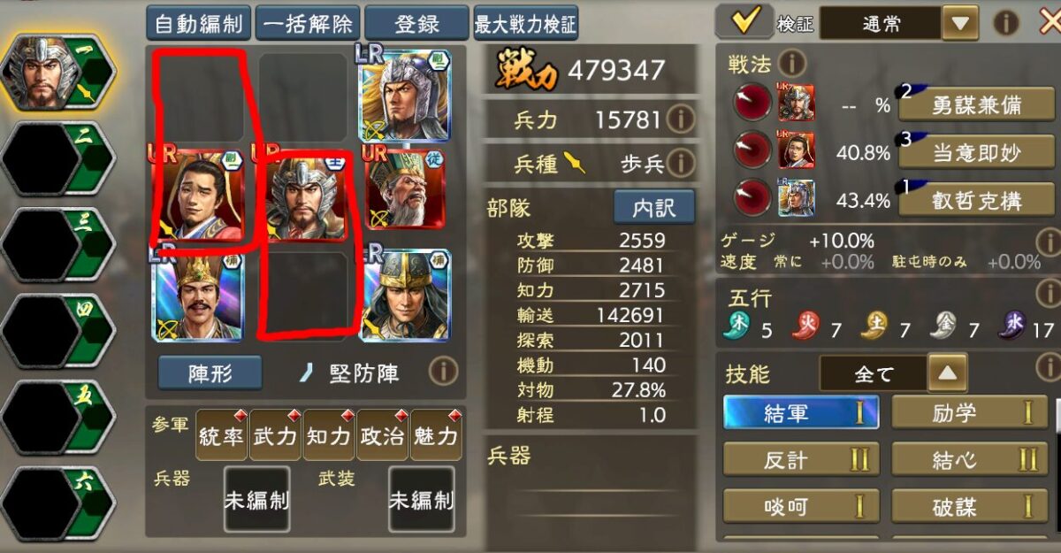The height and width of the screenshot is (553, 1061).
Task: Select the water element 水 icon
Action: [1011, 327]
